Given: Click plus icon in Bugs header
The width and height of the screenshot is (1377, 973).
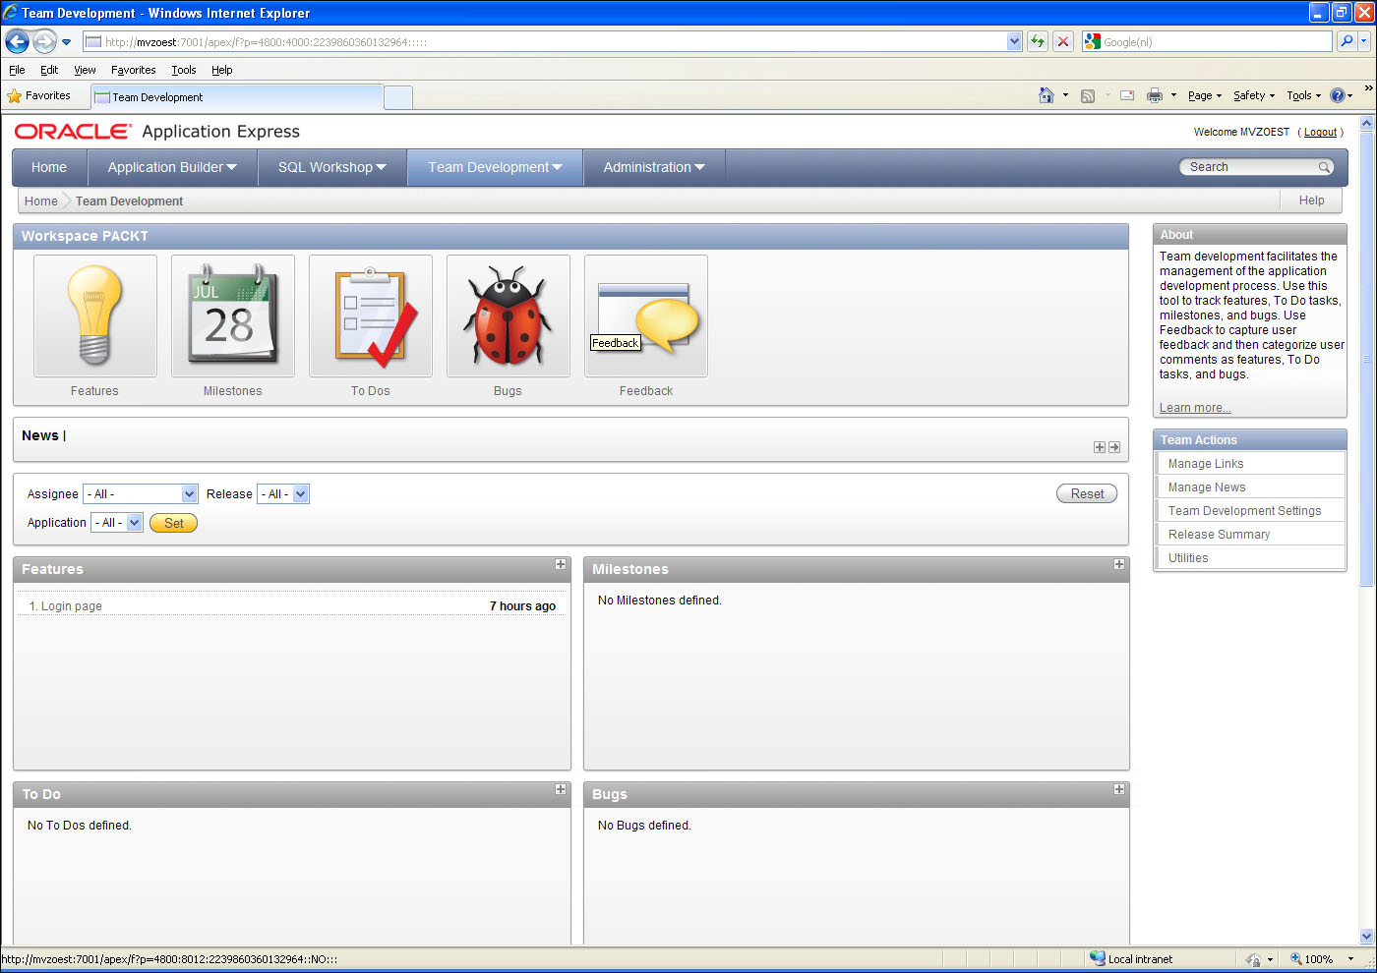Looking at the screenshot, I should [1119, 789].
